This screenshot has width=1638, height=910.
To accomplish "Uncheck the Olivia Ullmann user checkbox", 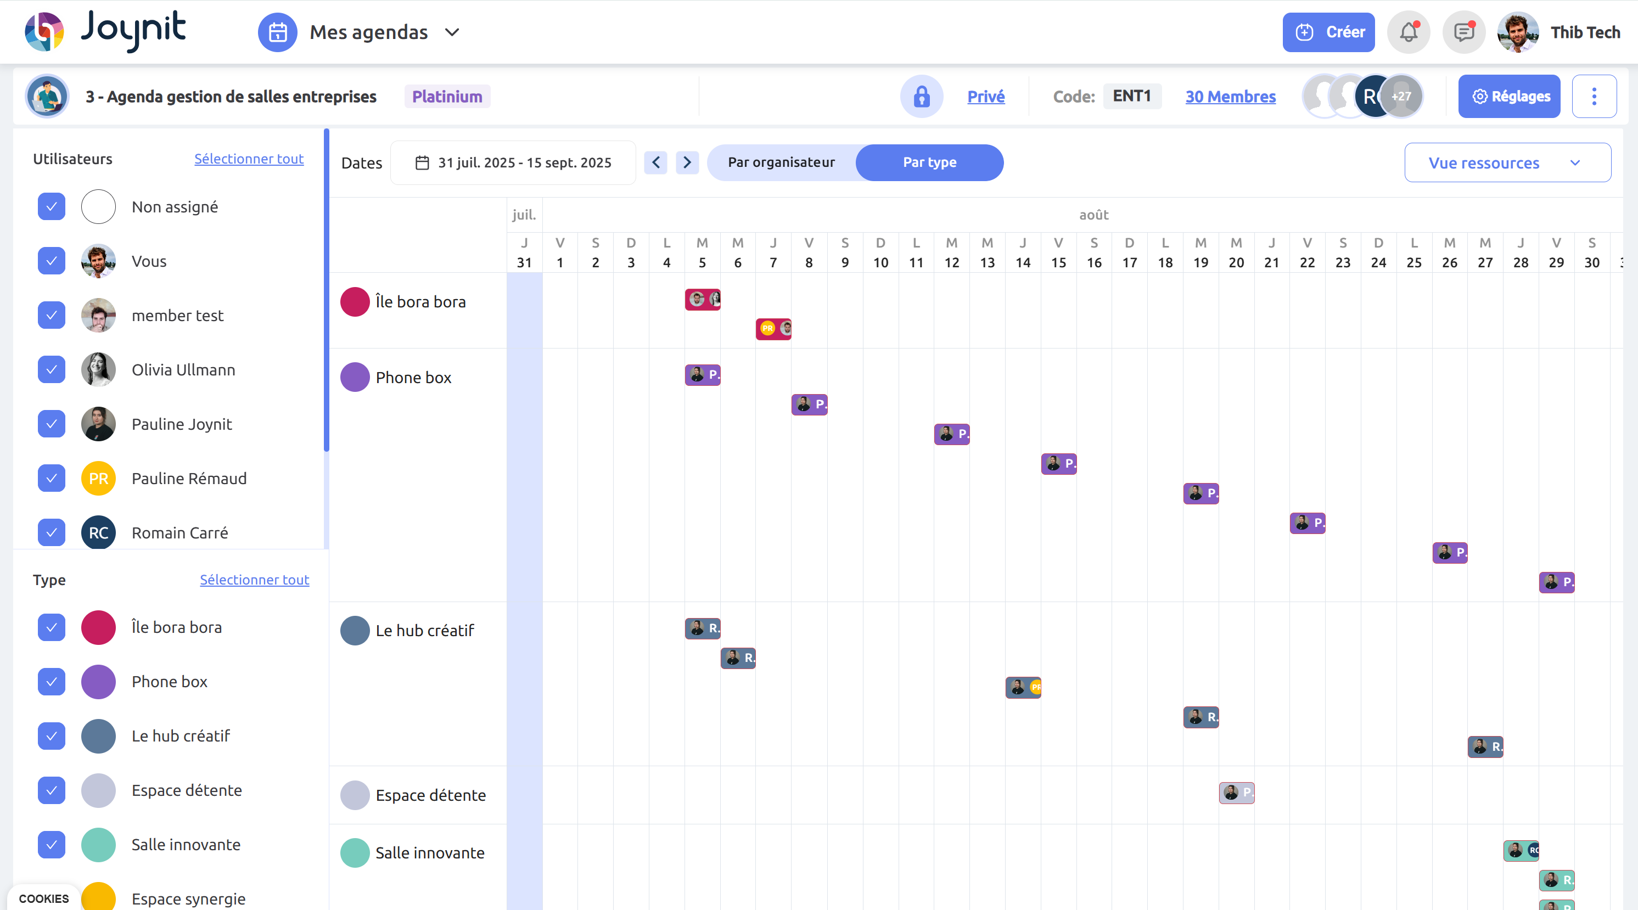I will click(x=52, y=369).
